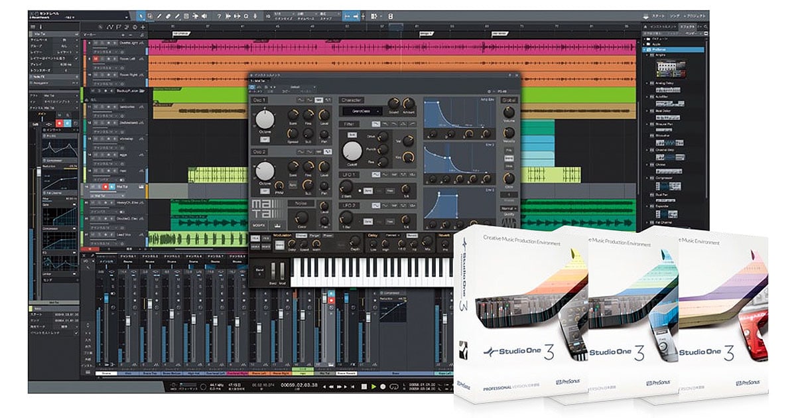Unmute the Room Left track
Screen dimensions: 796x418
96,58
